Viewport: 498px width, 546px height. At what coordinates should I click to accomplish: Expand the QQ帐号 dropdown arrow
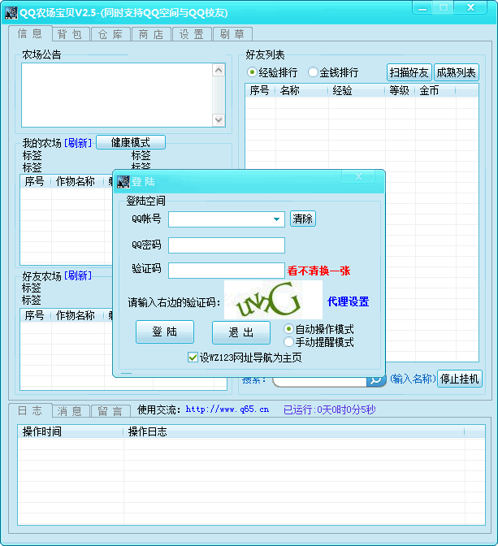pos(276,219)
